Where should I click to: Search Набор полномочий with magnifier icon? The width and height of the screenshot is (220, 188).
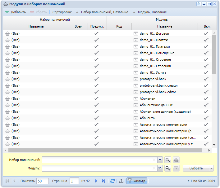(168, 160)
